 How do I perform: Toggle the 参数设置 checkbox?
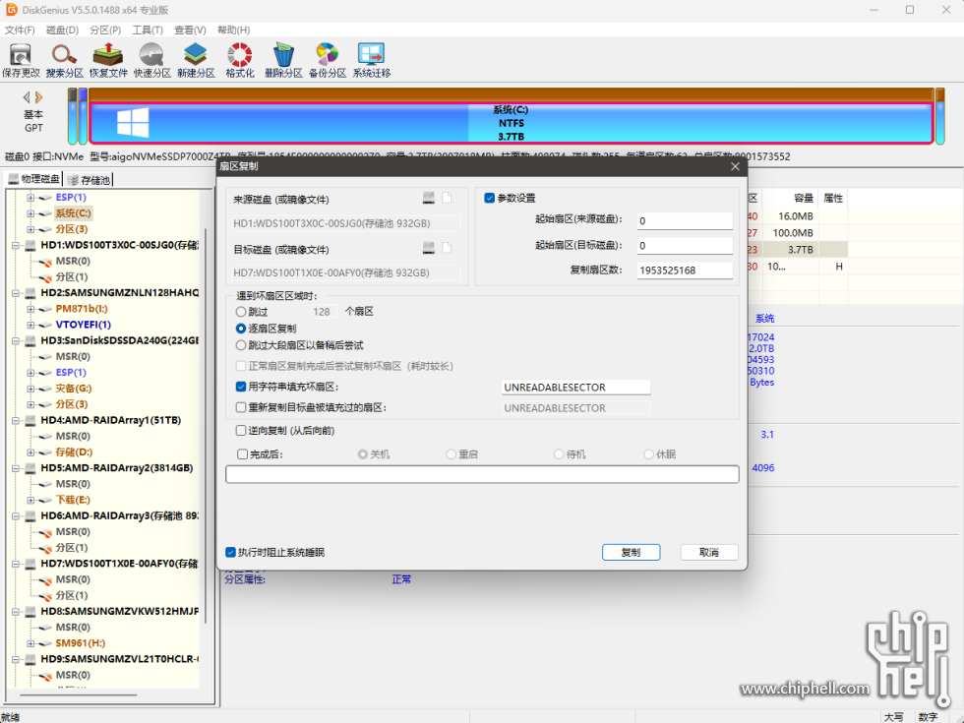click(x=490, y=198)
